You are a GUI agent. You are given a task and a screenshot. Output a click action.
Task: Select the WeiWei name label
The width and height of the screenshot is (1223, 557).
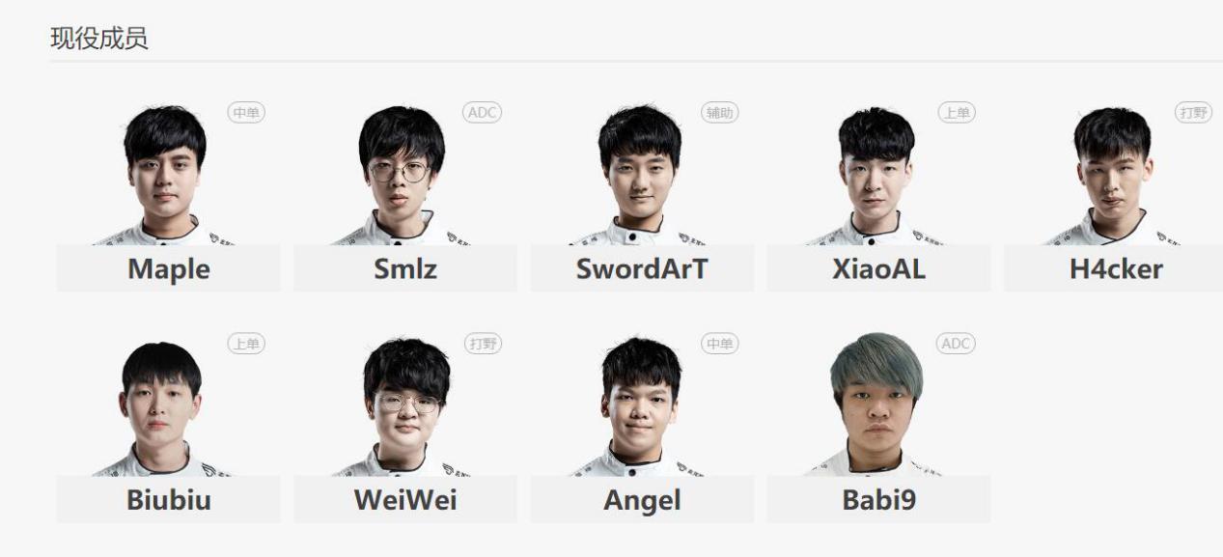tap(405, 500)
